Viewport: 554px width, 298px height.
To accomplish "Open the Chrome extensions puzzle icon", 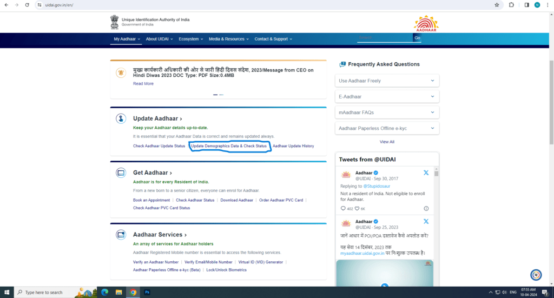I will [511, 5].
